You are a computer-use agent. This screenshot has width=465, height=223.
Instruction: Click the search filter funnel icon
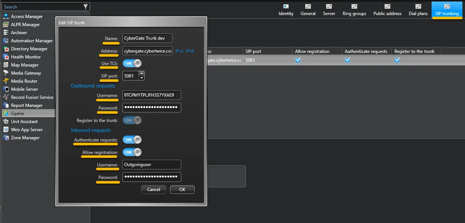point(86,7)
